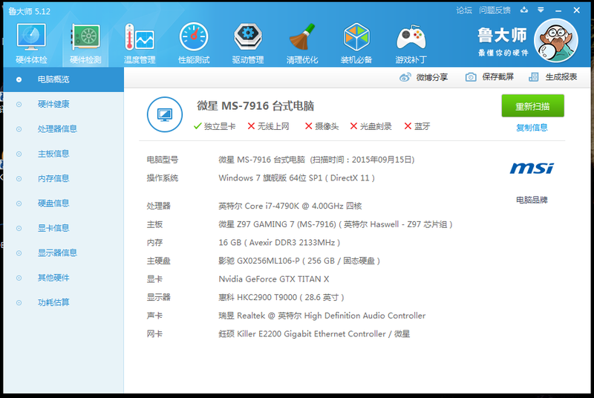Select 电脑概览 in the sidebar
594x398 pixels.
coord(64,79)
